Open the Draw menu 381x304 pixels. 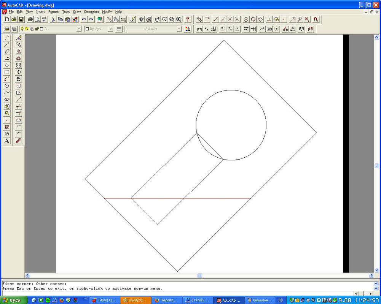(77, 12)
